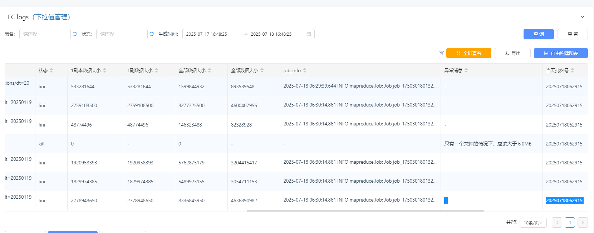The image size is (594, 233).
Task: Sort 全部数据大小 column above 1599844932
Action: point(210,70)
